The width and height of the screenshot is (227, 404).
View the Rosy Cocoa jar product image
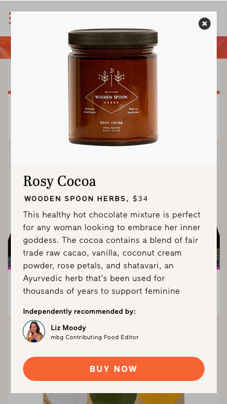click(113, 87)
